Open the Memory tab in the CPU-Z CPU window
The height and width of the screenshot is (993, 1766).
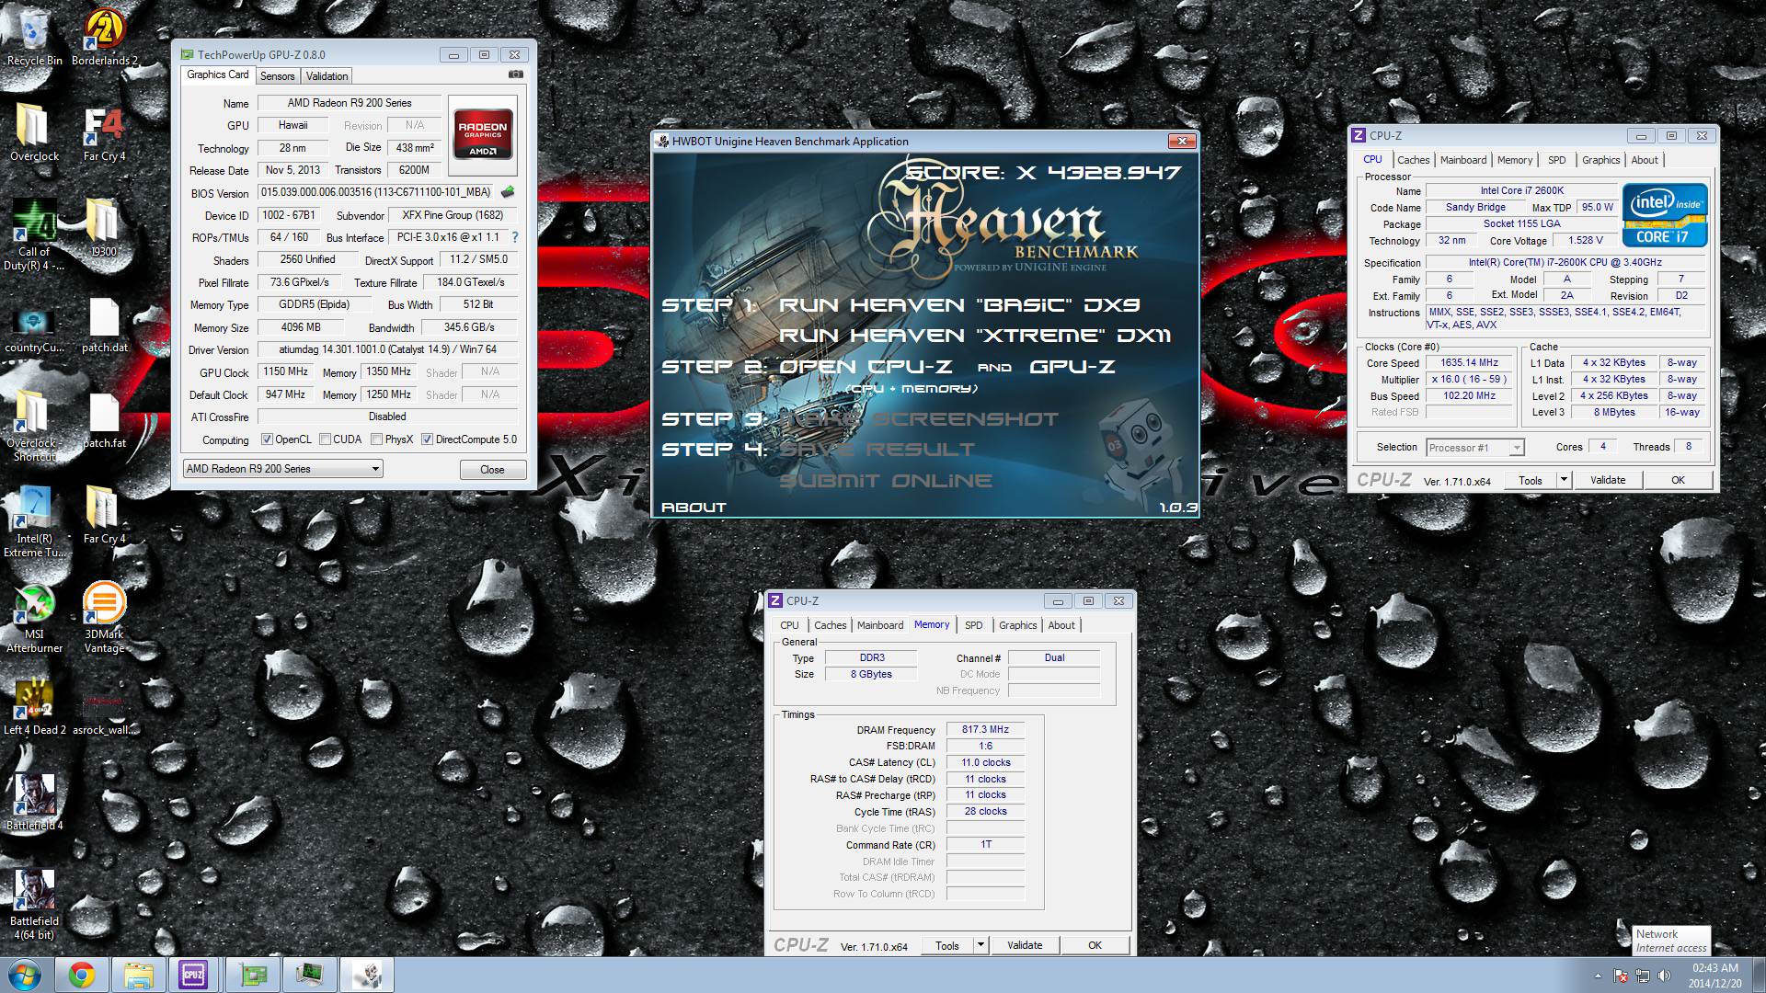[x=1514, y=160]
